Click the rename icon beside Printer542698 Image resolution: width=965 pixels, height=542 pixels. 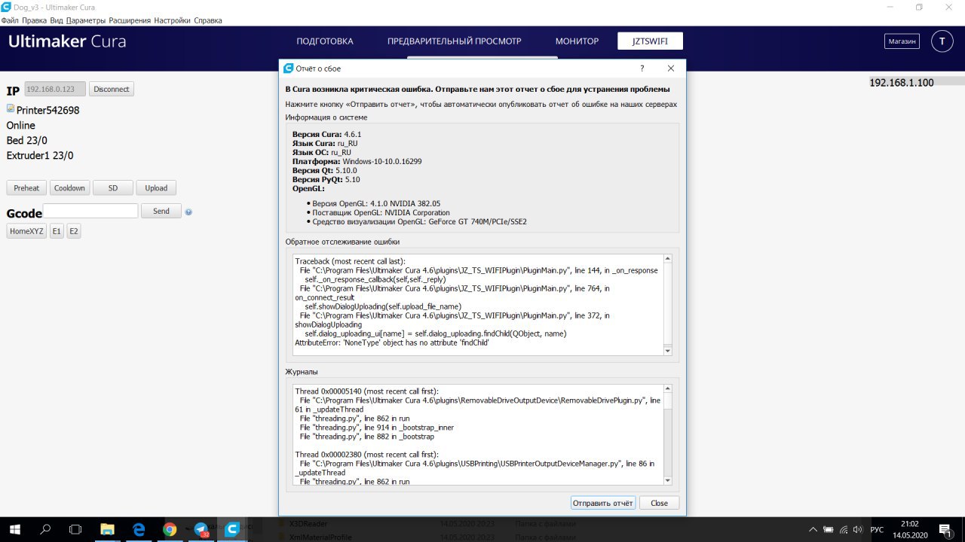point(11,108)
